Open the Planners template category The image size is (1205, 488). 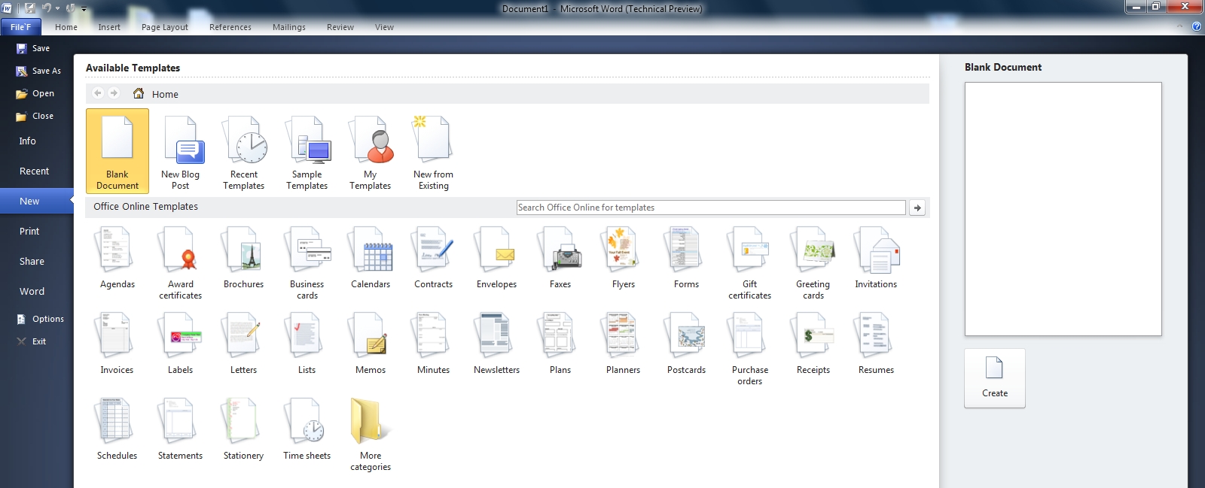pyautogui.click(x=624, y=344)
